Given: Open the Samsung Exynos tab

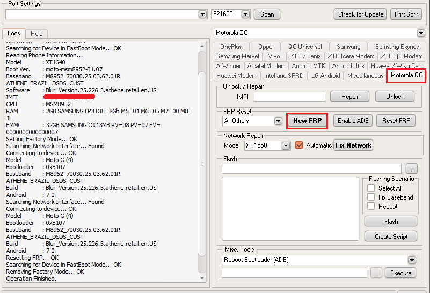Looking at the screenshot, I should tap(397, 47).
